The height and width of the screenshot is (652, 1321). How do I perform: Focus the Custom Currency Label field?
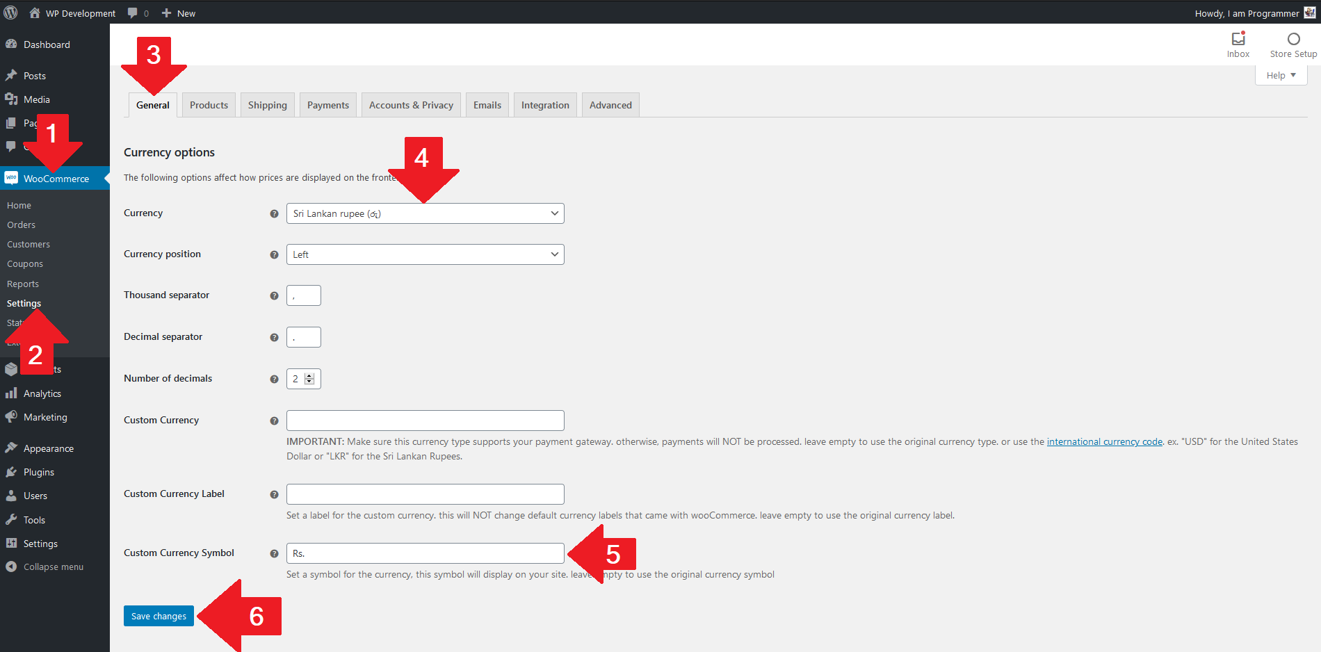click(x=425, y=494)
